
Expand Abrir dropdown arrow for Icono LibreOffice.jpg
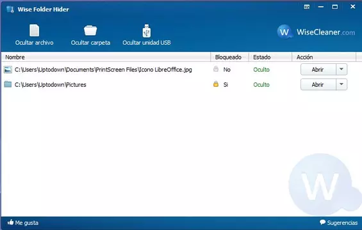click(x=341, y=70)
